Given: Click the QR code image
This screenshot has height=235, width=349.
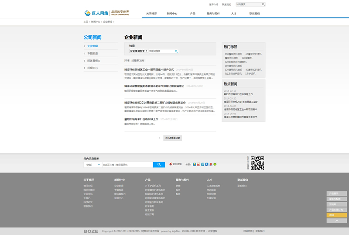Looking at the screenshot, I should point(257,163).
